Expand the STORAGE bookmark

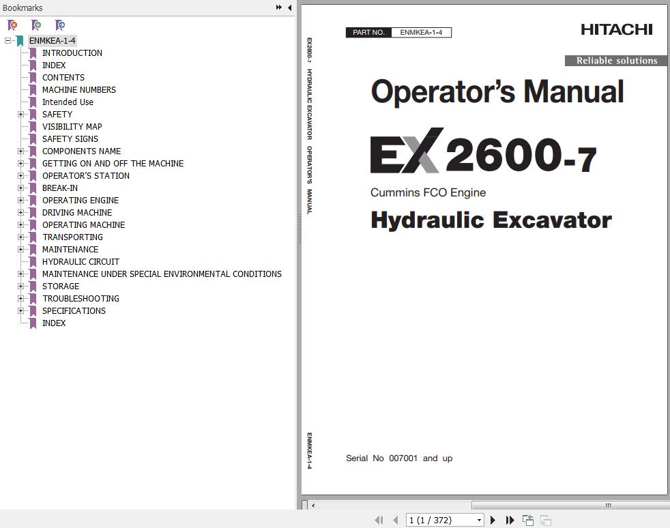[x=20, y=286]
